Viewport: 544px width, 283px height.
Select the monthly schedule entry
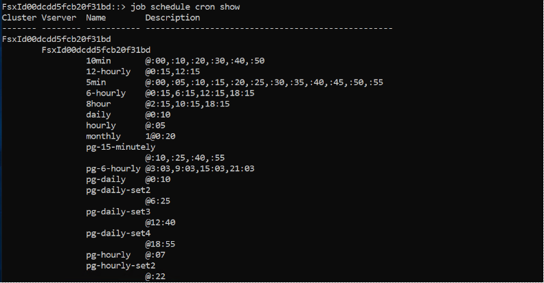click(104, 136)
